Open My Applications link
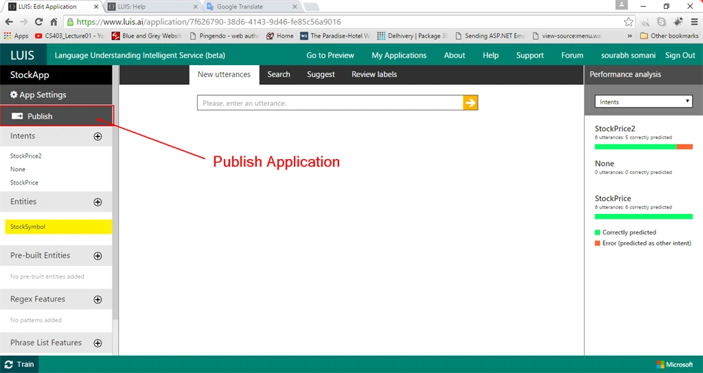703x373 pixels. click(x=399, y=55)
